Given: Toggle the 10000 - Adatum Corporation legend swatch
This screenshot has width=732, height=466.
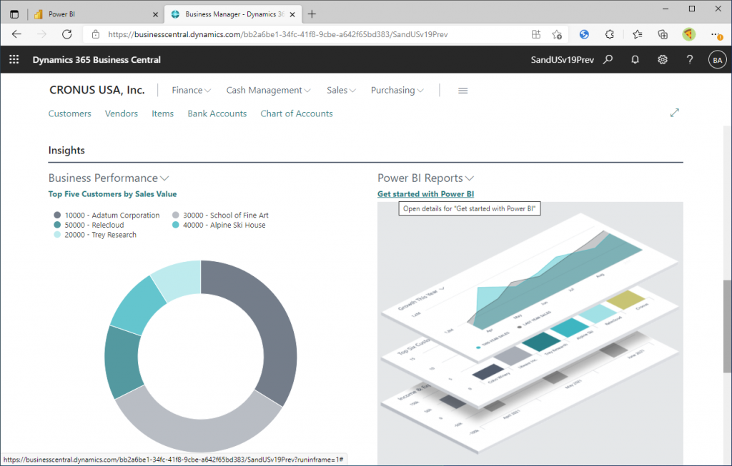Looking at the screenshot, I should (x=57, y=215).
